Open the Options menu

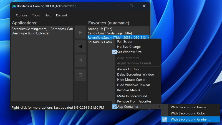point(22,15)
